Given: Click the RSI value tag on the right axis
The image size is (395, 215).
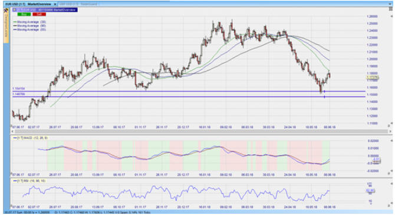Looking at the screenshot, I should pyautogui.click(x=370, y=191).
